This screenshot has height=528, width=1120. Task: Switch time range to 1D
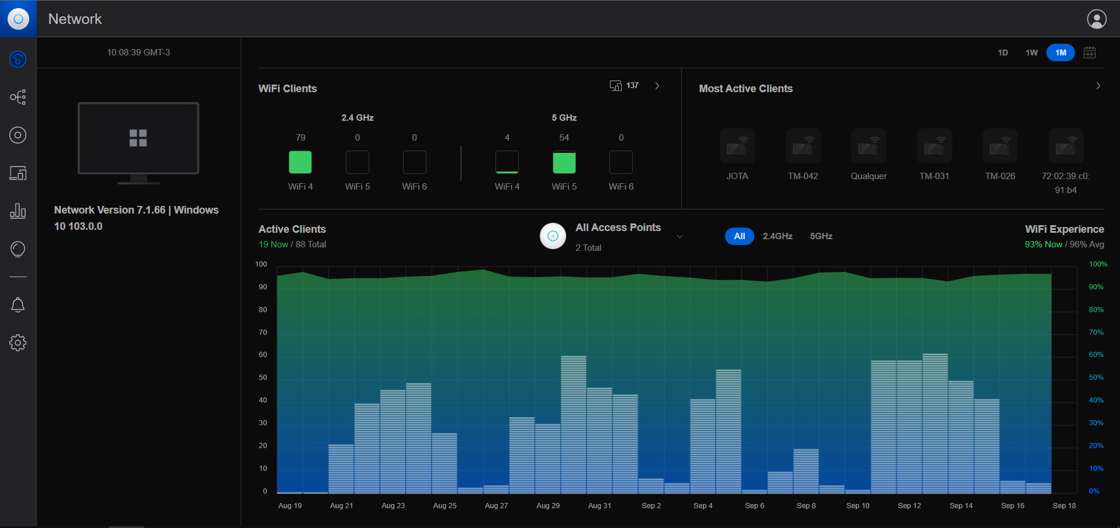coord(1003,53)
